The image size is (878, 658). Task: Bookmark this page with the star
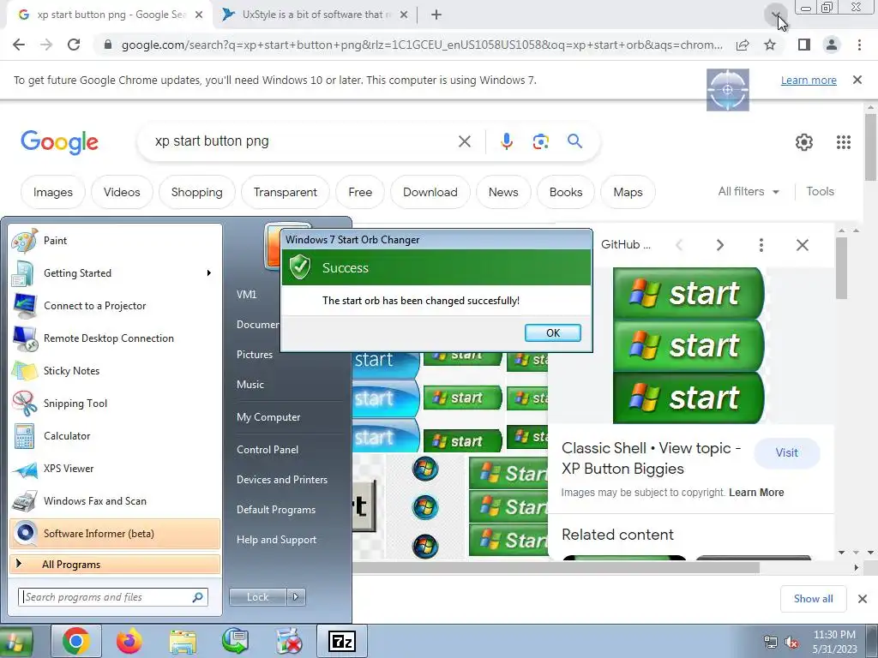coord(770,45)
